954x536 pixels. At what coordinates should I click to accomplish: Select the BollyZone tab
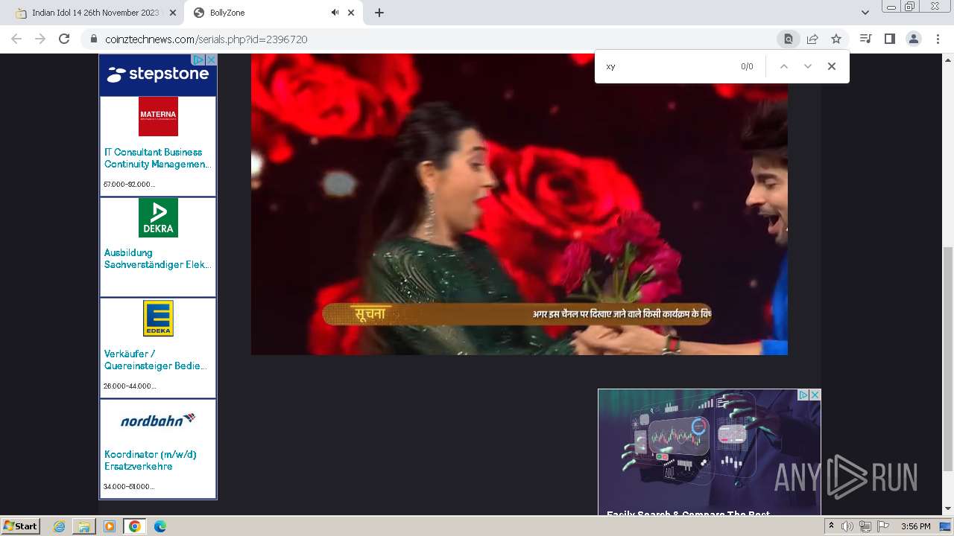274,13
